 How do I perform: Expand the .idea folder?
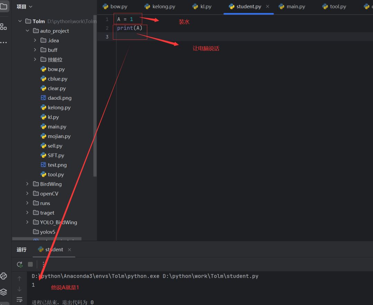click(35, 40)
